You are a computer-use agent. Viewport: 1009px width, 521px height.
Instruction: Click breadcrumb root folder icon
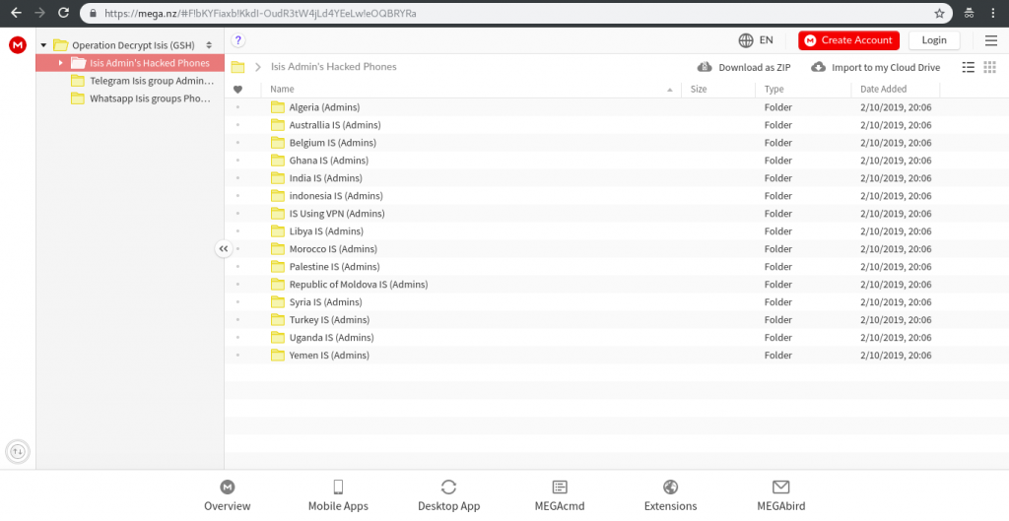tap(238, 67)
